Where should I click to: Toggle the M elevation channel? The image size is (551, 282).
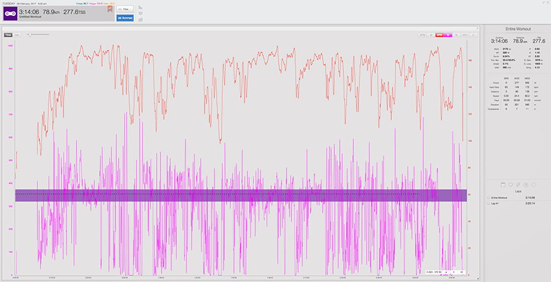coord(431,35)
